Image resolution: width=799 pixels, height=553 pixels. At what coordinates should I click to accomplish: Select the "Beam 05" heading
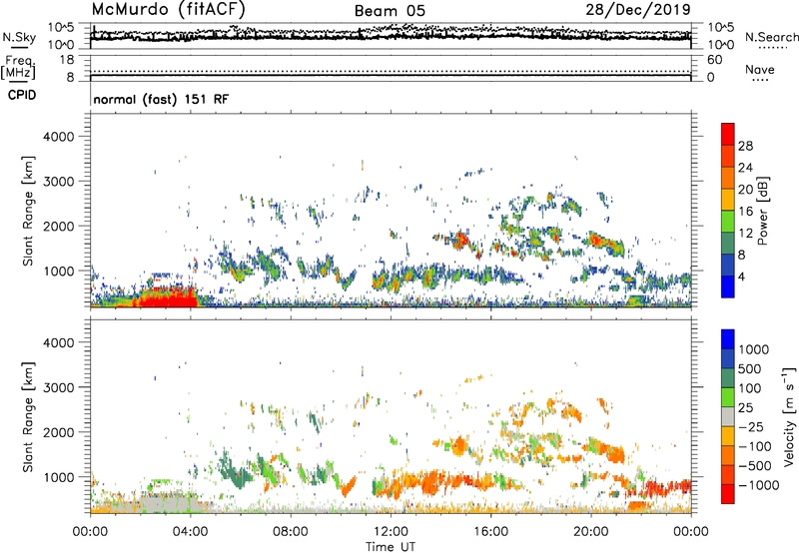click(390, 11)
